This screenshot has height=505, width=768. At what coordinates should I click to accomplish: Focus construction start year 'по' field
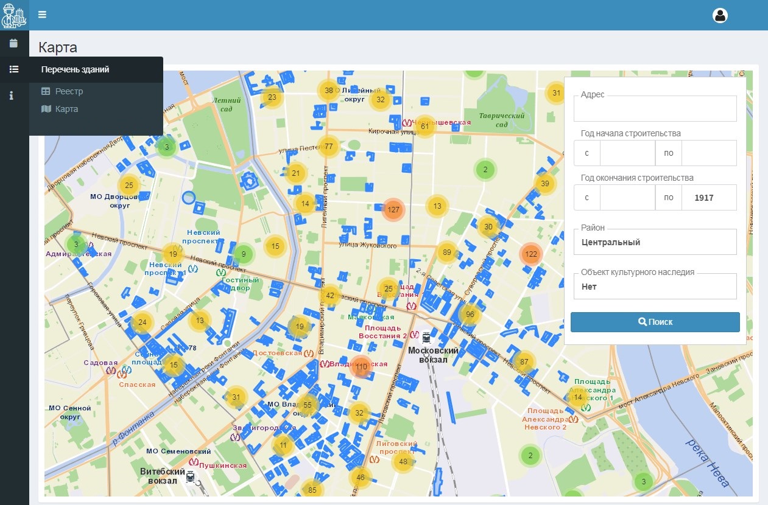709,153
